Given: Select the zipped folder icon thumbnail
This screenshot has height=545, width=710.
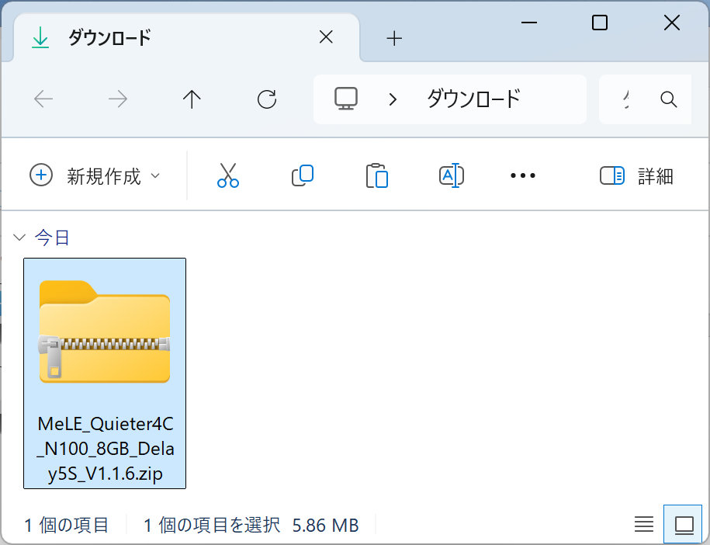Looking at the screenshot, I should tap(105, 332).
